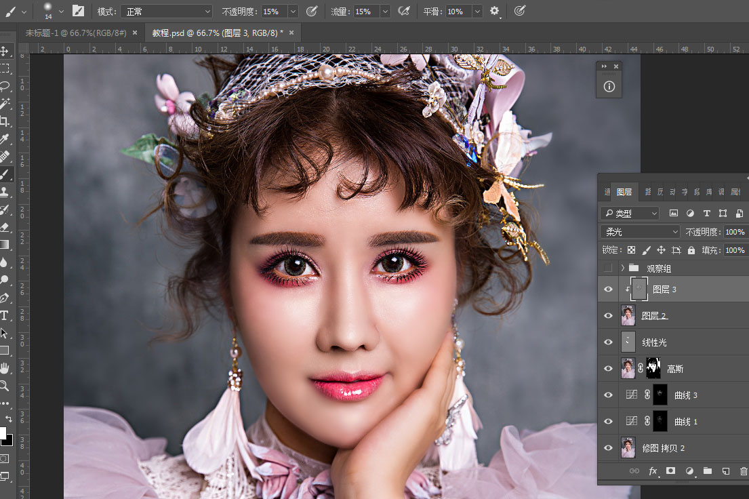Toggle lock transparent pixels

tap(632, 250)
